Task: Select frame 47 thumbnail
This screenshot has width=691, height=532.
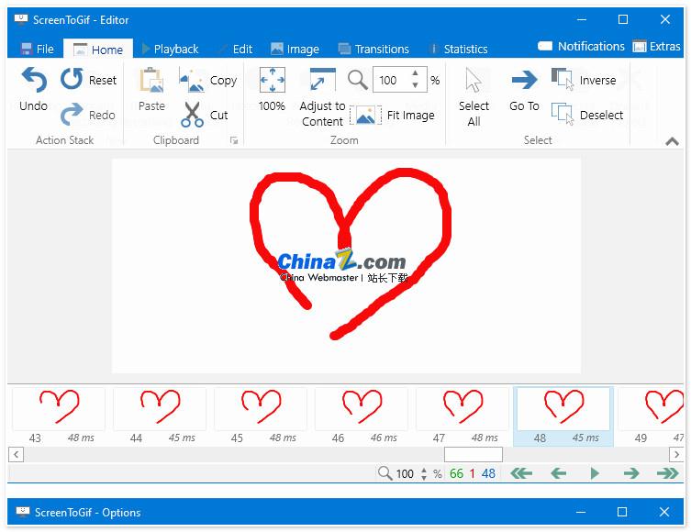Action: 463,409
